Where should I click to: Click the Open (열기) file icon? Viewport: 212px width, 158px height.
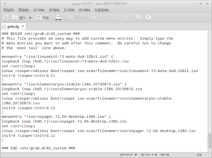pos(15,18)
